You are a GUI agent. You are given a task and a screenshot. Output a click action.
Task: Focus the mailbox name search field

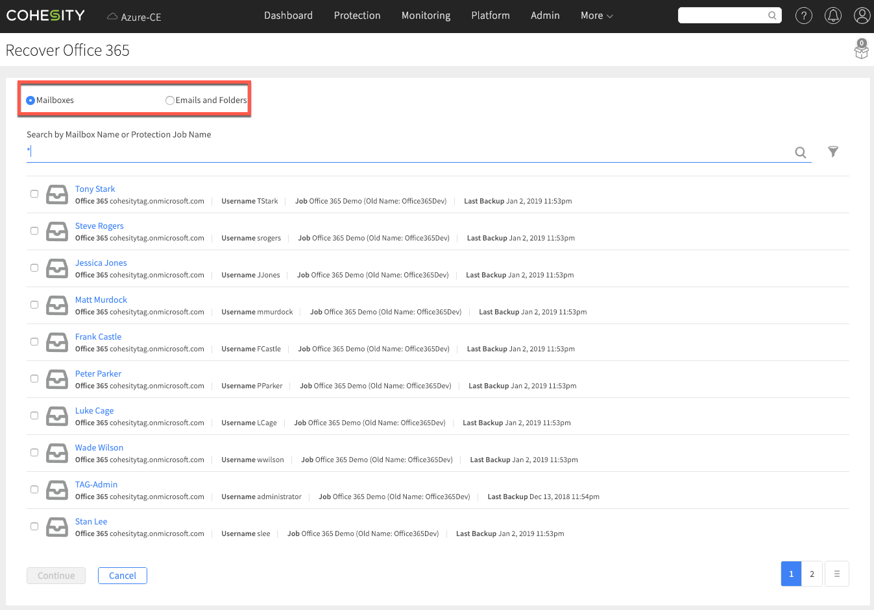[x=409, y=152]
